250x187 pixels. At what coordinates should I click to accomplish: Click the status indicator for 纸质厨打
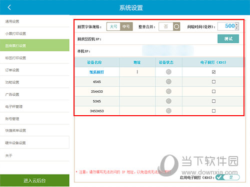[168, 72]
